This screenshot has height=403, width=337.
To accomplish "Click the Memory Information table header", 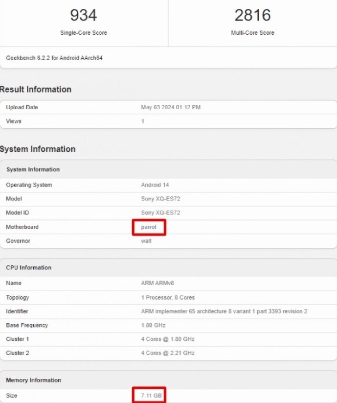I will [x=33, y=380].
